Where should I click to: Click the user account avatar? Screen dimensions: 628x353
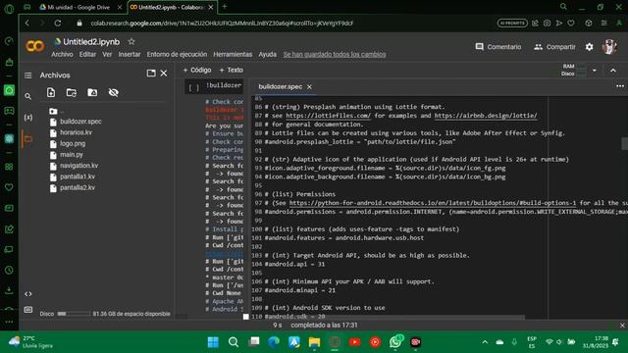click(609, 47)
